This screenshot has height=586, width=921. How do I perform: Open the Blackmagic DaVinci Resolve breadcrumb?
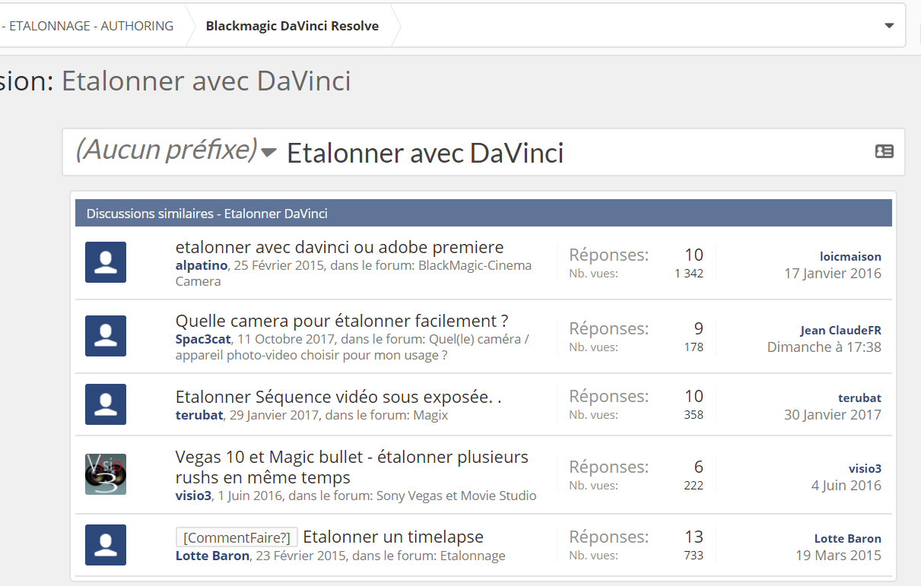[x=292, y=26]
